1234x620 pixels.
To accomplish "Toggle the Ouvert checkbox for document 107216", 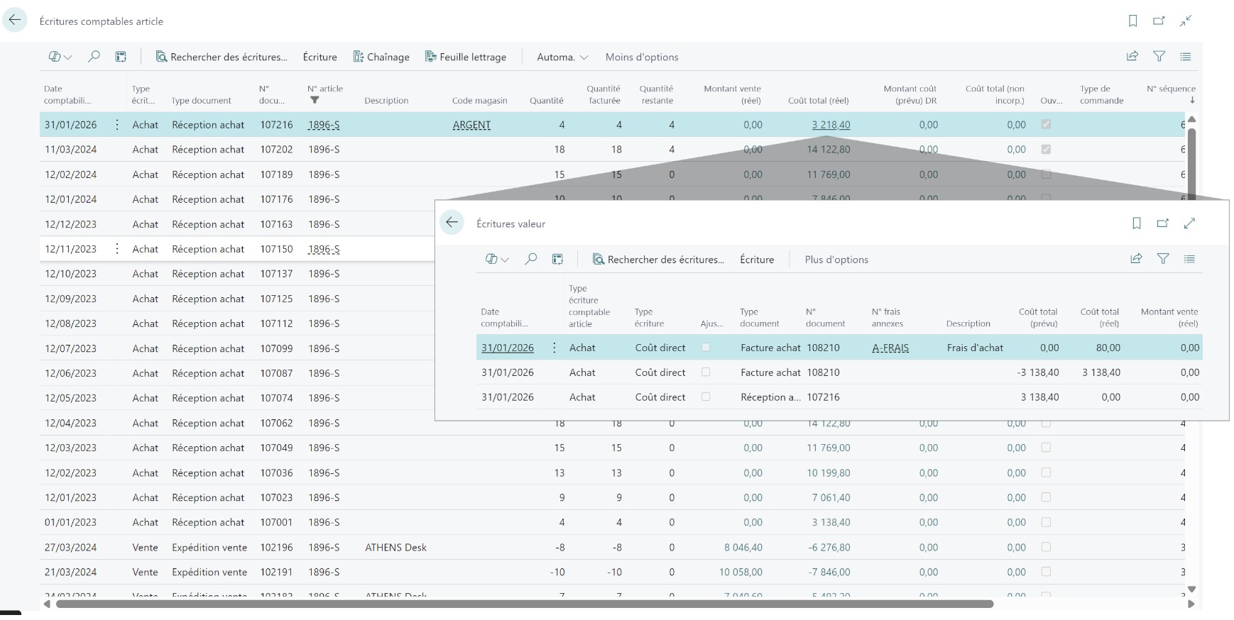I will pos(1046,125).
